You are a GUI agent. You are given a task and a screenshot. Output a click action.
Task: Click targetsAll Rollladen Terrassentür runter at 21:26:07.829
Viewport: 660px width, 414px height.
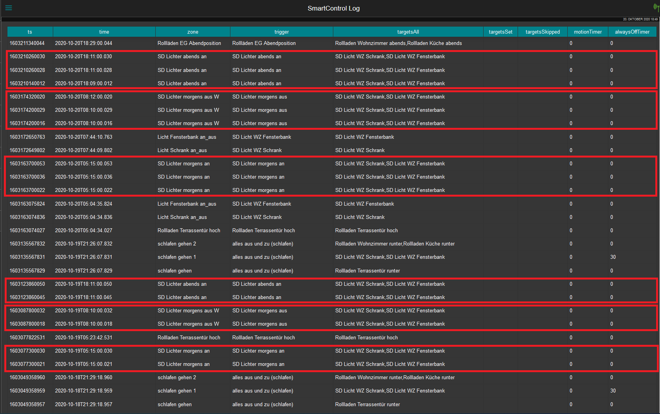coord(367,271)
